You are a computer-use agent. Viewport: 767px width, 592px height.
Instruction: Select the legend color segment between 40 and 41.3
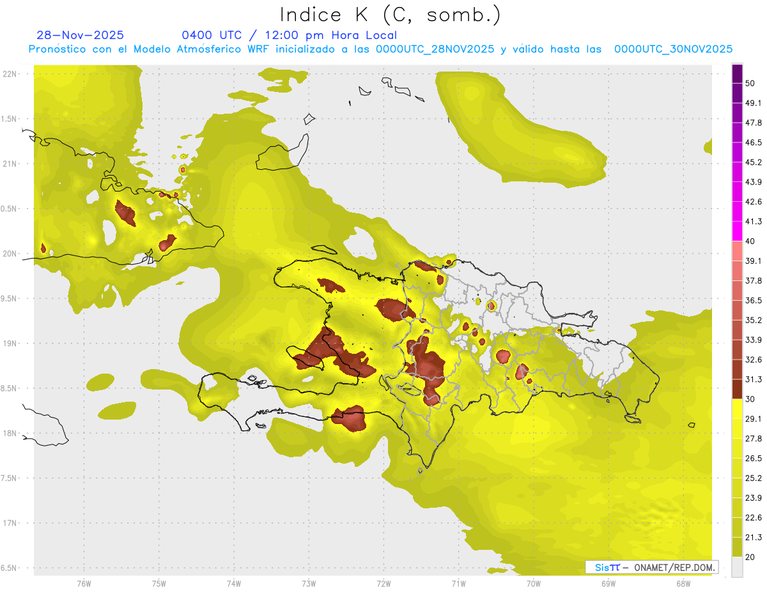737,231
